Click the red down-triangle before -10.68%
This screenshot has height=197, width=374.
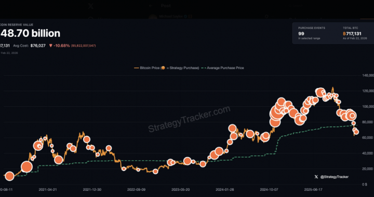(x=50, y=46)
